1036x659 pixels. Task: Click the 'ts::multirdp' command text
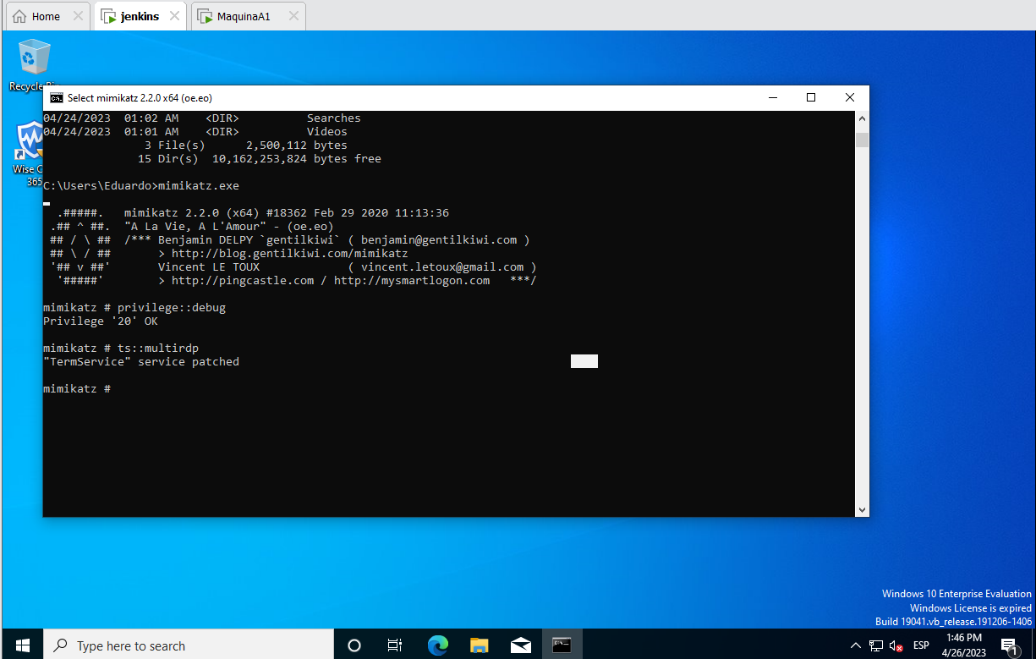click(158, 349)
